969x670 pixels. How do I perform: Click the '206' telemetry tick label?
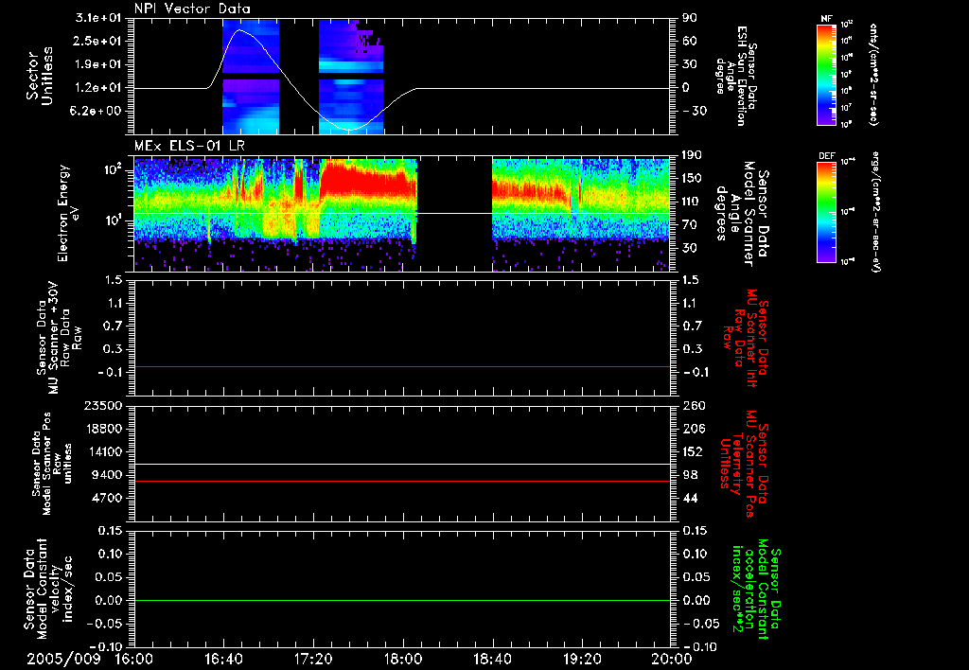[694, 429]
